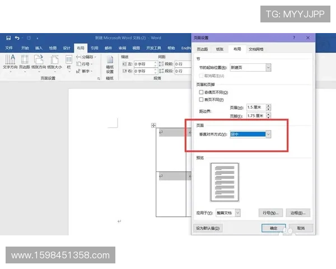Expand the quick access toolbar customize arrow

pos(38,38)
